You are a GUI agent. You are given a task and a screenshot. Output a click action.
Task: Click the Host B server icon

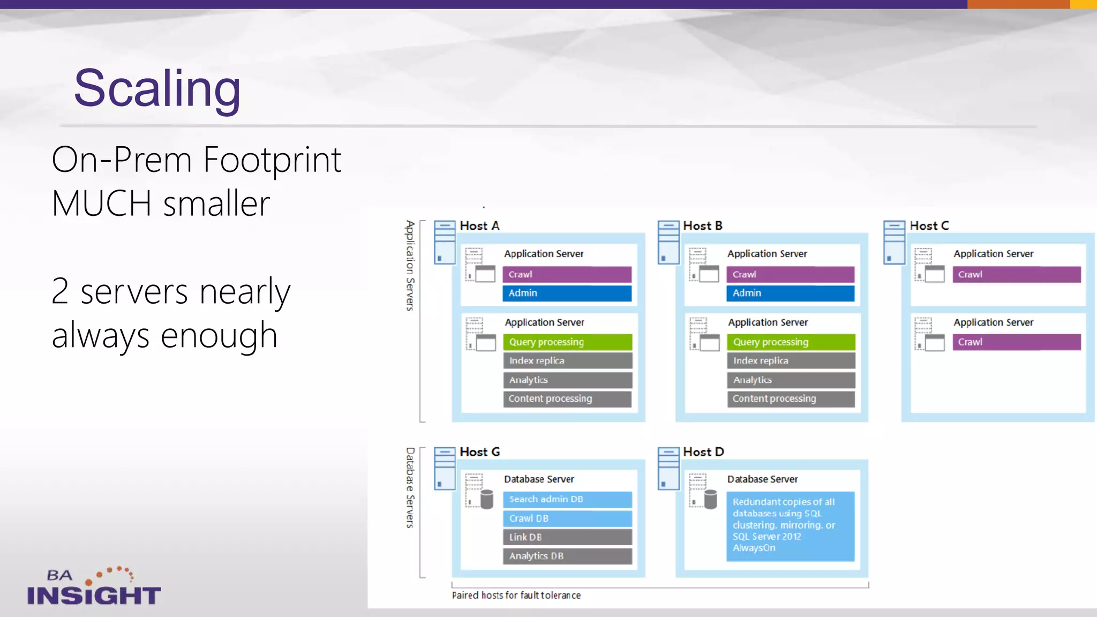[668, 242]
